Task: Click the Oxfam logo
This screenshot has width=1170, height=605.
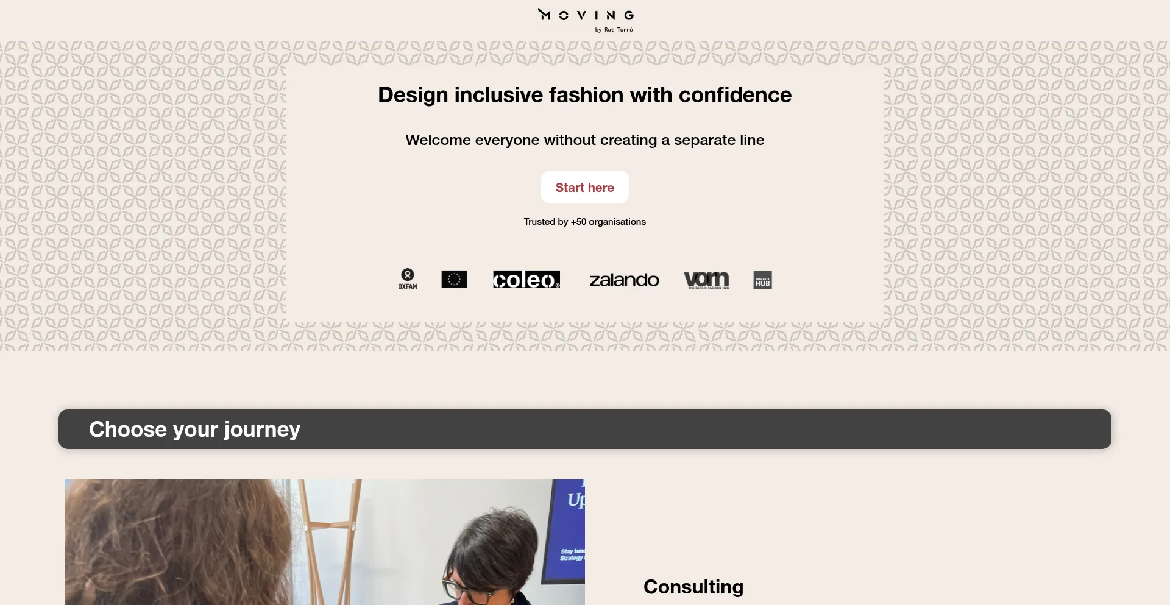Action: pyautogui.click(x=408, y=279)
